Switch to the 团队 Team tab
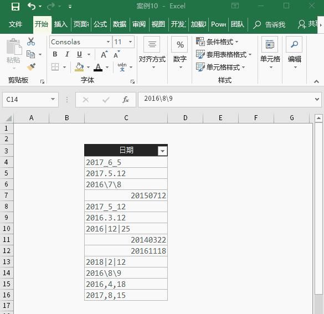The image size is (324, 314). pyautogui.click(x=238, y=24)
